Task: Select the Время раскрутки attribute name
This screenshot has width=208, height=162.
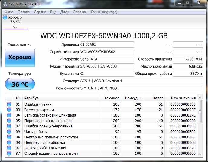Action: (x=39, y=110)
